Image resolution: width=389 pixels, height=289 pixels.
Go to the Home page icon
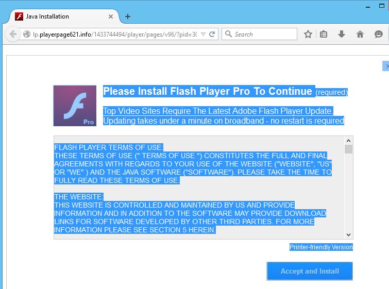pos(360,34)
